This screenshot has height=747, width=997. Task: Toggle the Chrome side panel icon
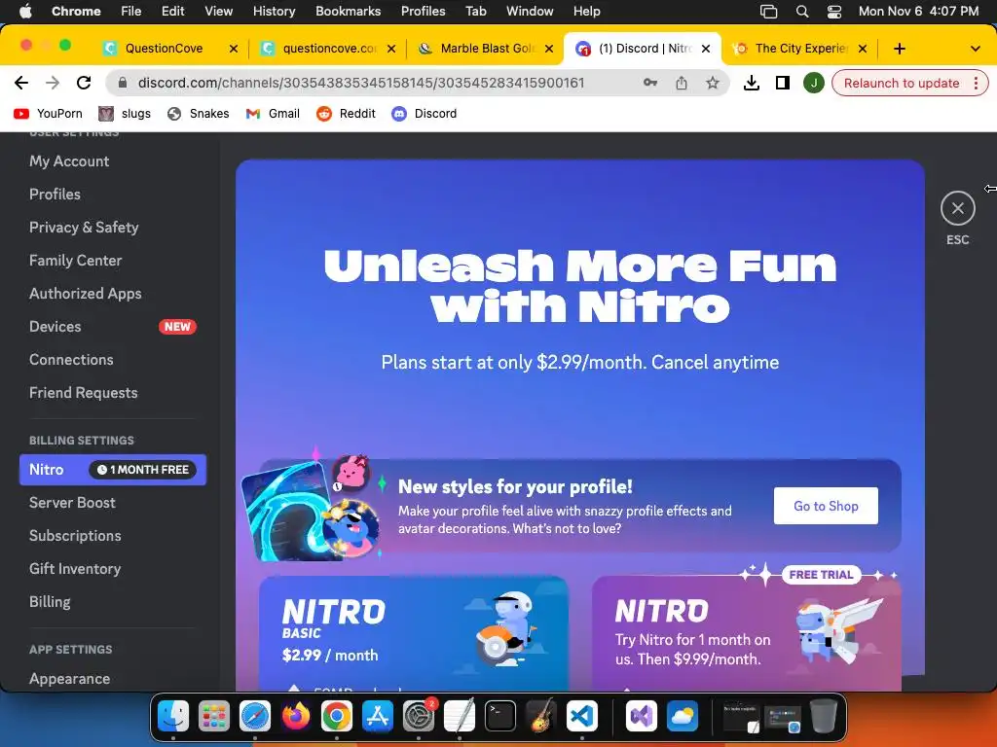[783, 83]
